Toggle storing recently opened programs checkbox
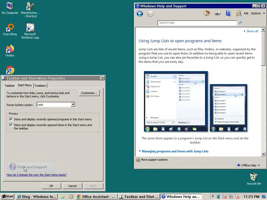The height and width of the screenshot is (200, 267). [x=11, y=119]
